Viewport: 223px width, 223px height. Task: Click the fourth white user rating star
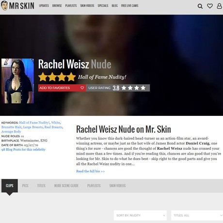[x=143, y=88]
